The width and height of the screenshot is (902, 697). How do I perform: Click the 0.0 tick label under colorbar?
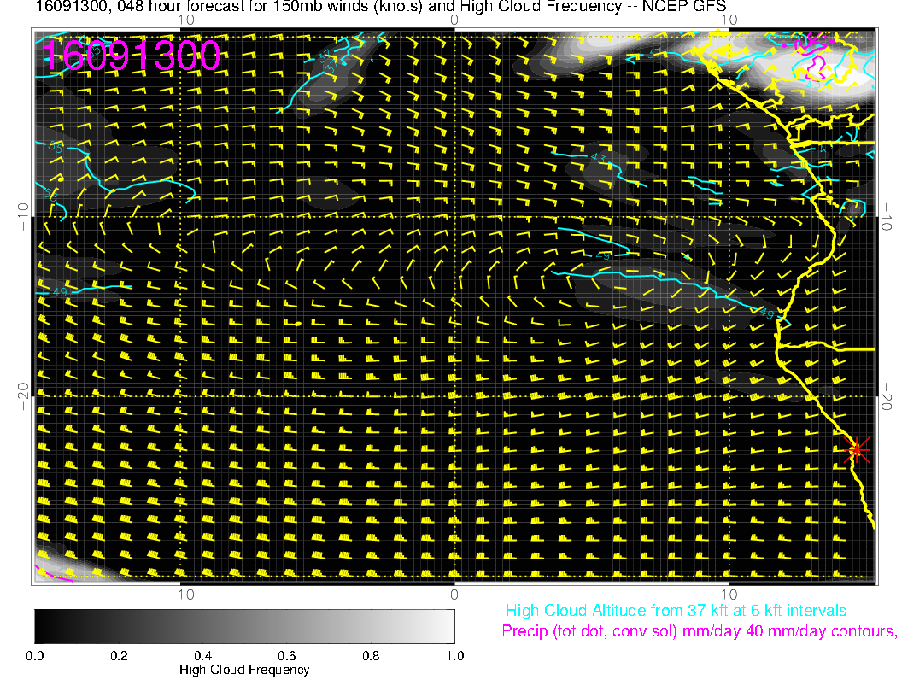pos(35,655)
